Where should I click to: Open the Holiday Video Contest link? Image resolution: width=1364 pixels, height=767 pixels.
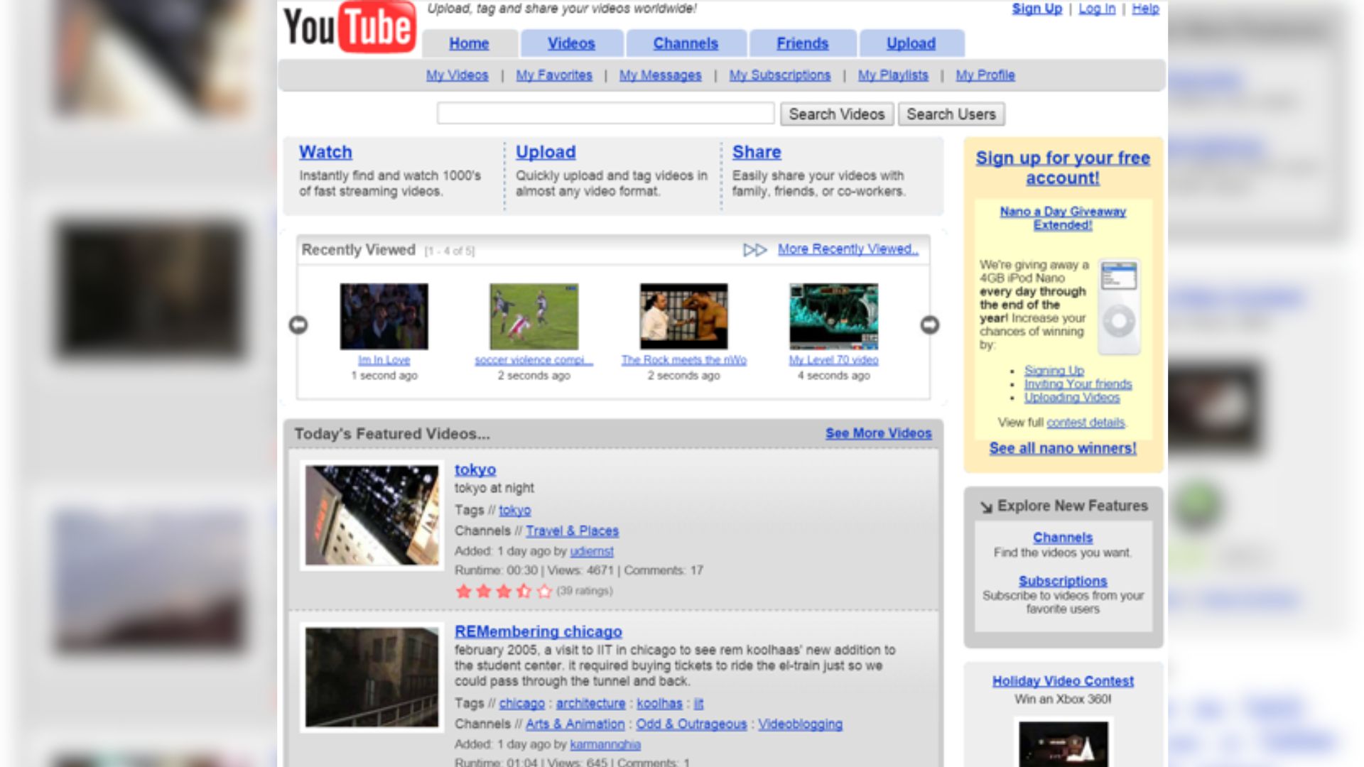[1063, 681]
